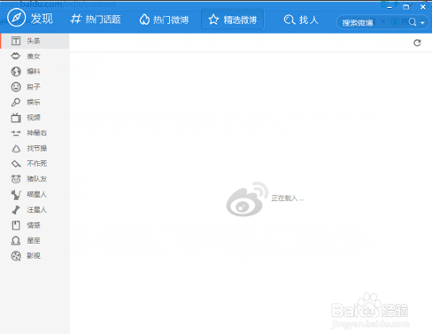Open the 视频 TV icon category
This screenshot has height=334, width=432.
point(16,118)
